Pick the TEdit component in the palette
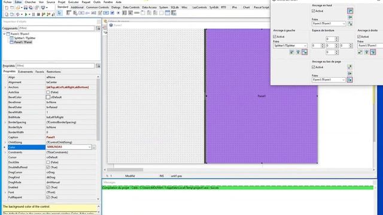The width and height of the screenshot is (383, 215). (93, 13)
